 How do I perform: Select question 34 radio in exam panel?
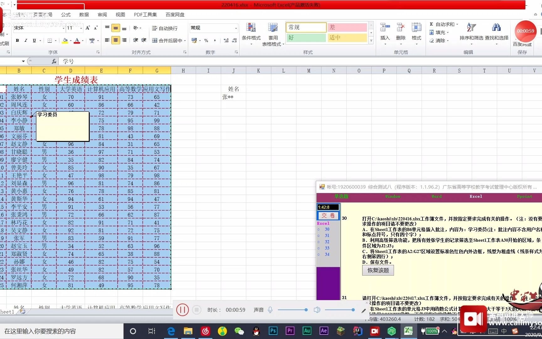[x=318, y=254]
